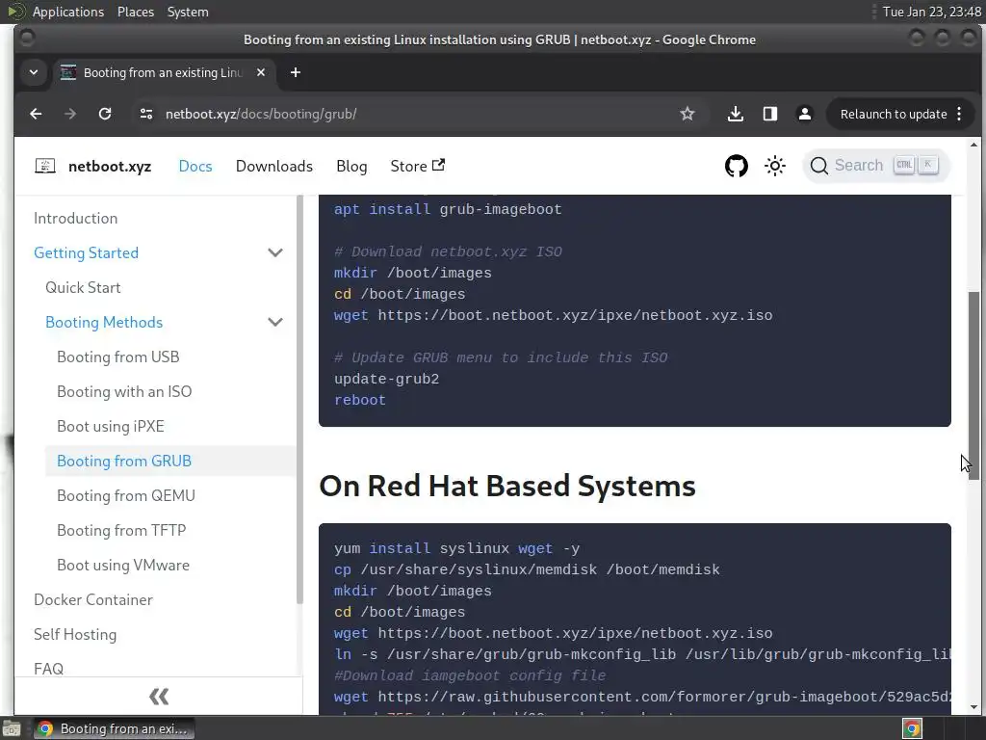Collapse the sidebar with double-chevron icon
This screenshot has height=740, width=986.
click(159, 697)
